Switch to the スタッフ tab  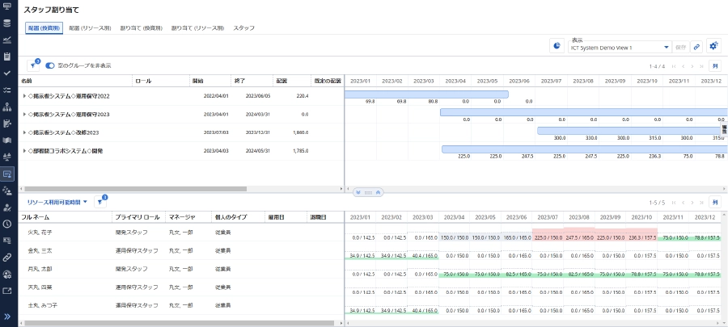click(x=243, y=27)
